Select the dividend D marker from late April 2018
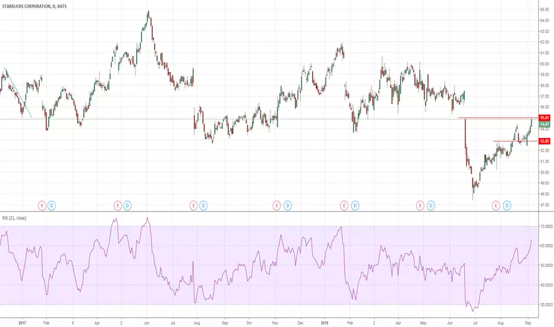 pos(431,205)
